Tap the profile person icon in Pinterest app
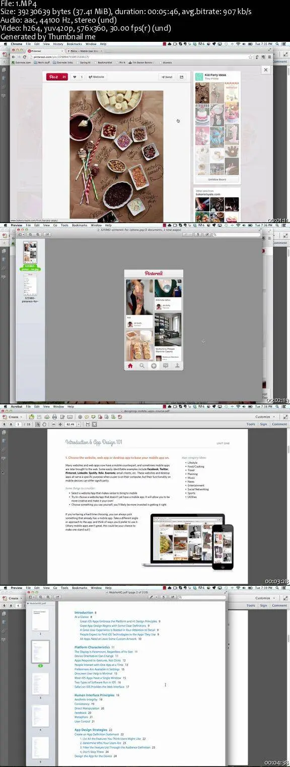The image size is (290, 767). point(177,366)
